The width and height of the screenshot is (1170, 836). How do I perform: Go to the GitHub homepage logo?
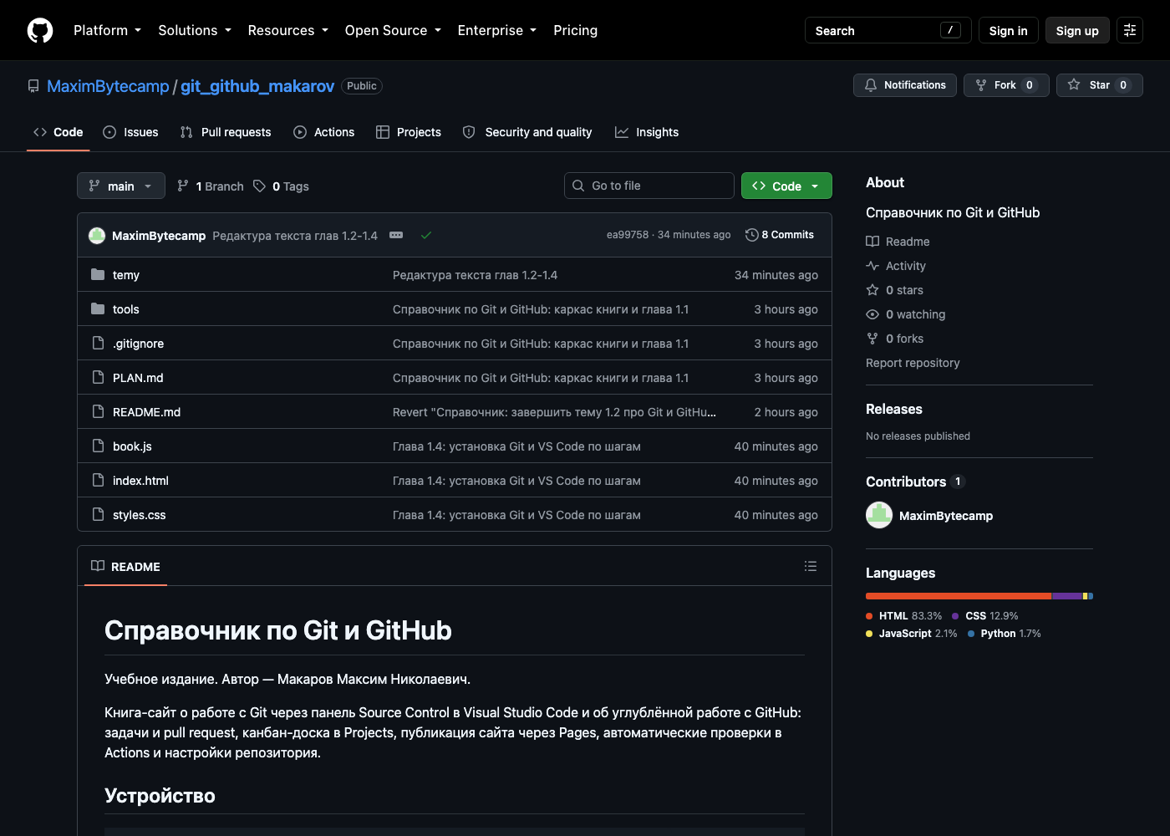coord(40,30)
